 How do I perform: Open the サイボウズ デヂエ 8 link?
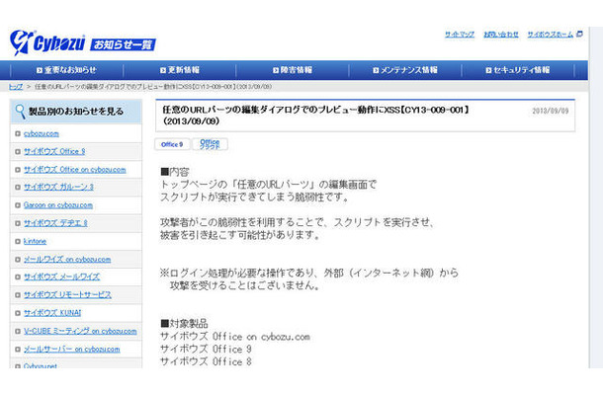(55, 223)
